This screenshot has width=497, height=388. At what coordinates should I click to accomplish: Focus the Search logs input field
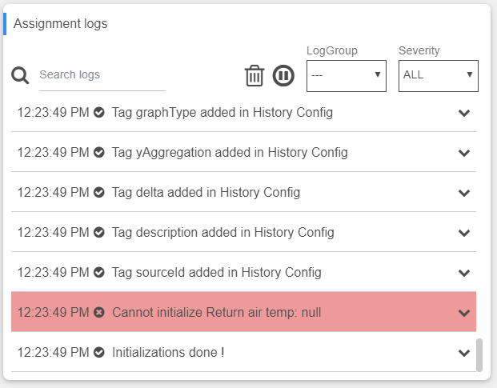point(102,75)
